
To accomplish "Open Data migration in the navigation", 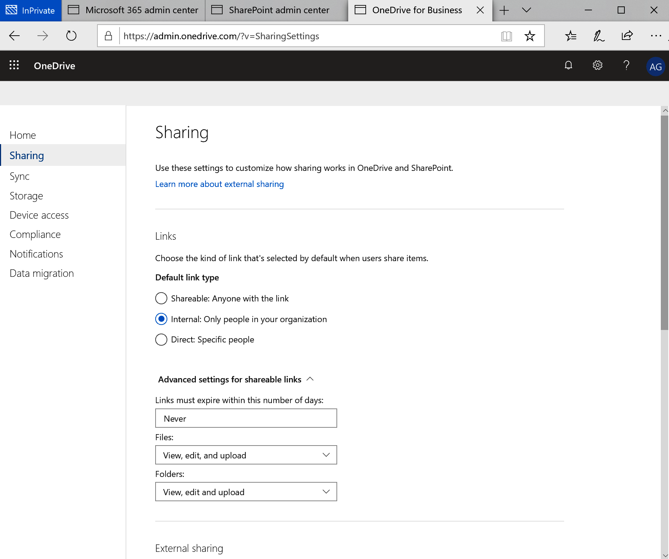I will coord(42,273).
